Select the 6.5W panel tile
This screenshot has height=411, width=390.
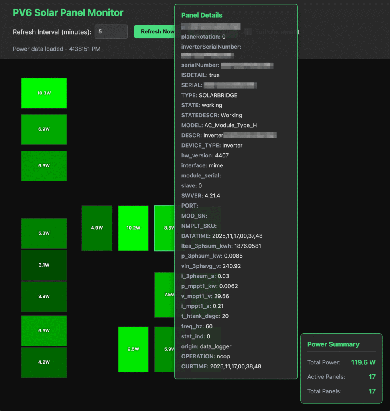coord(44,331)
